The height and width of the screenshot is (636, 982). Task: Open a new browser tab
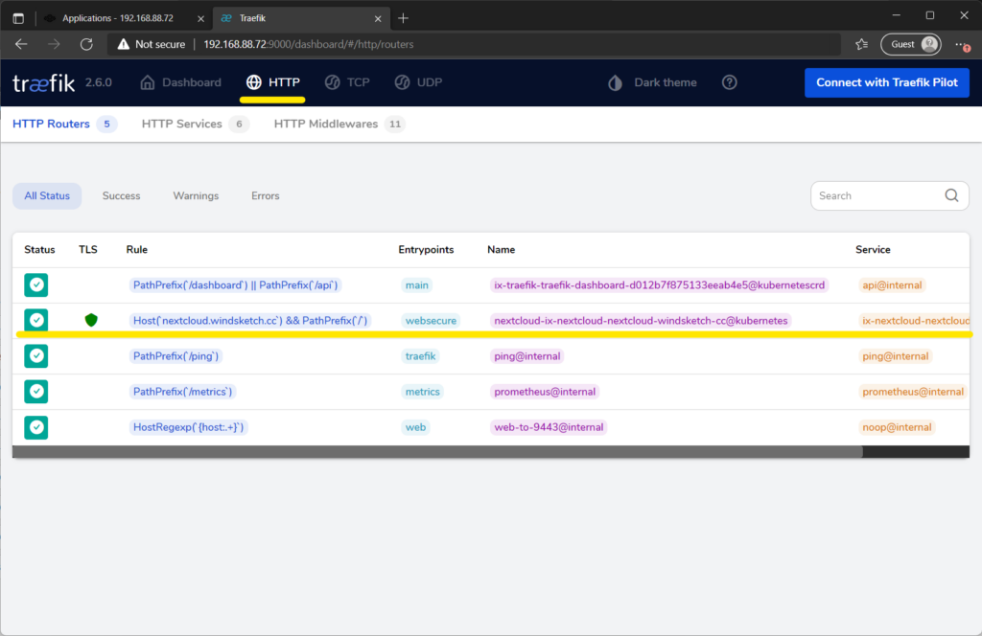click(x=404, y=18)
